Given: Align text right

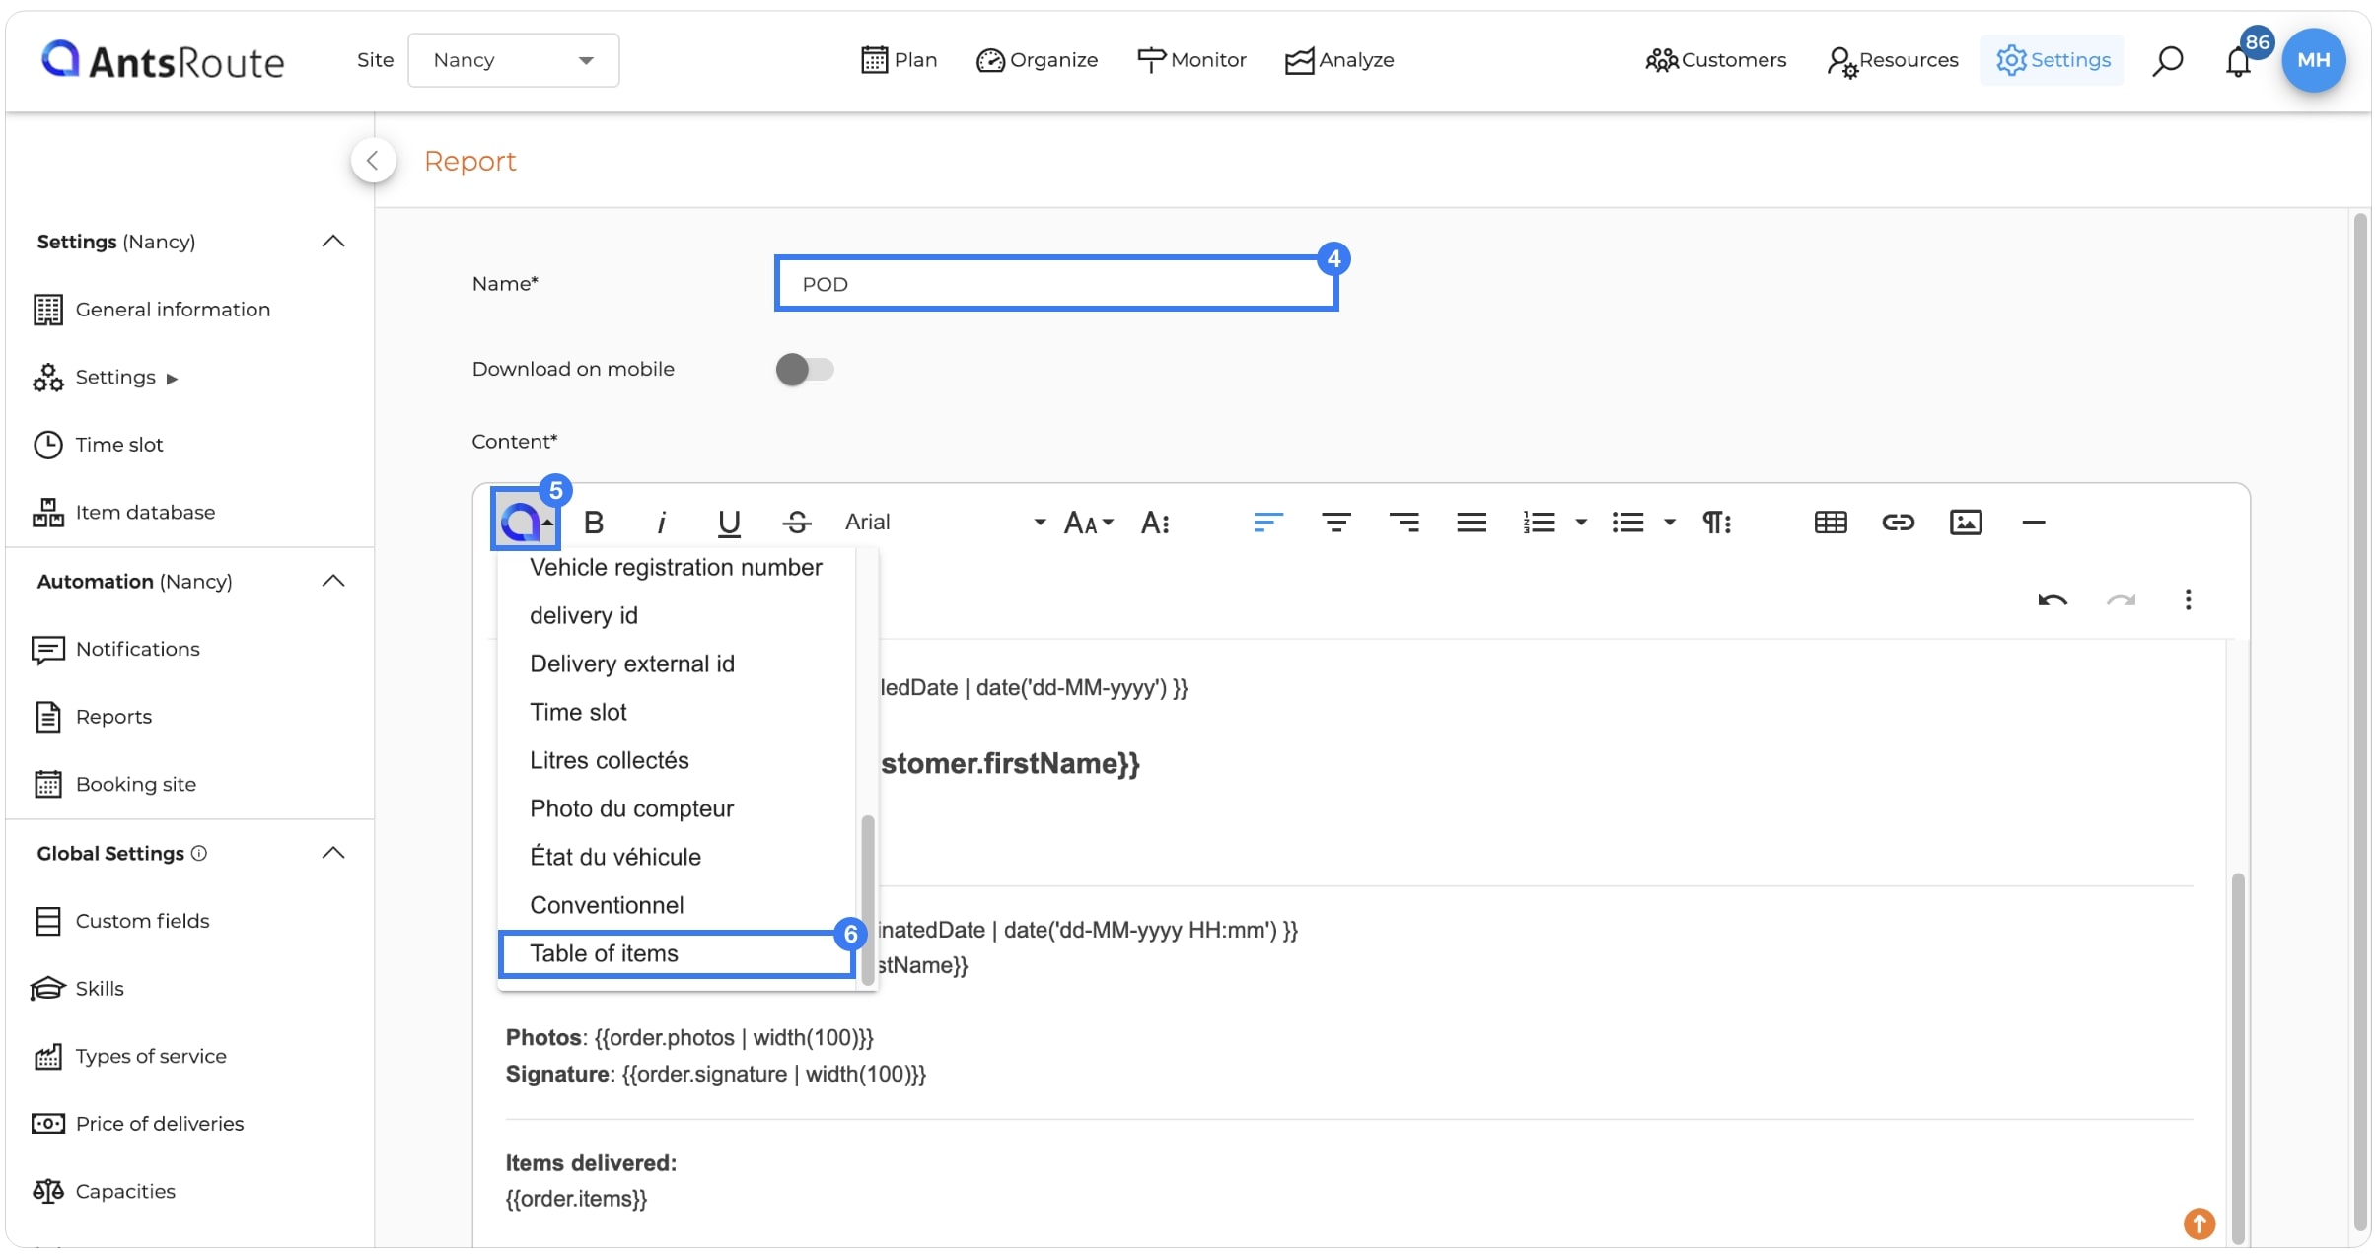Looking at the screenshot, I should pyautogui.click(x=1404, y=523).
